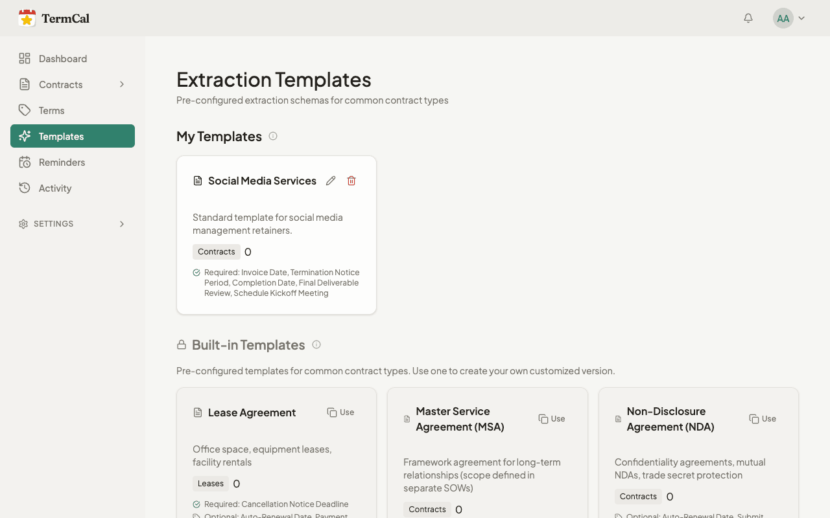Viewport: 830px width, 518px height.
Task: Click the document icon on the Lease Agreement card
Action: [198, 412]
